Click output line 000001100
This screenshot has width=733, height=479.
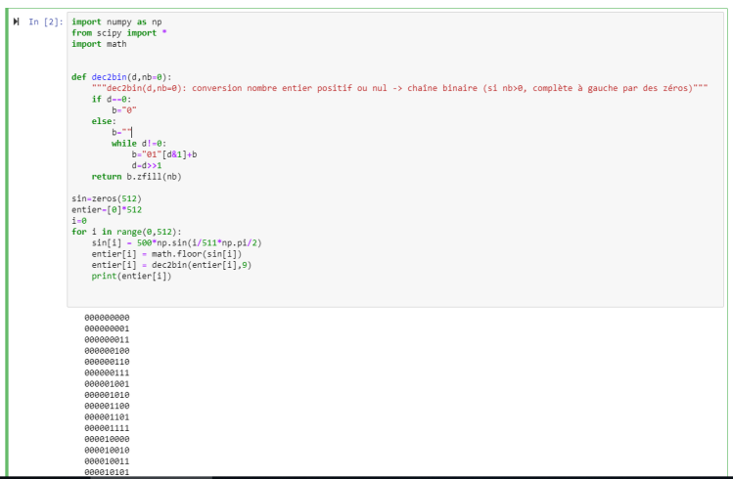click(x=107, y=406)
